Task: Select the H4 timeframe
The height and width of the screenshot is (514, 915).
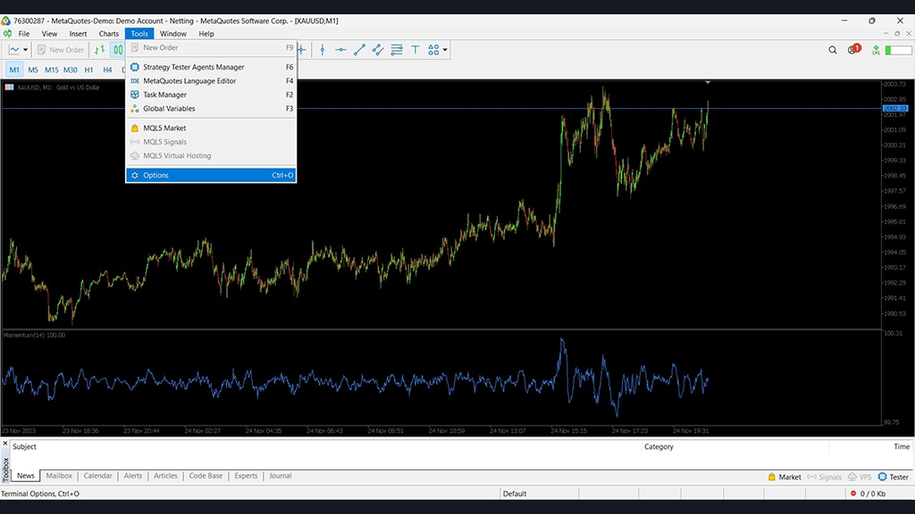Action: (x=107, y=70)
